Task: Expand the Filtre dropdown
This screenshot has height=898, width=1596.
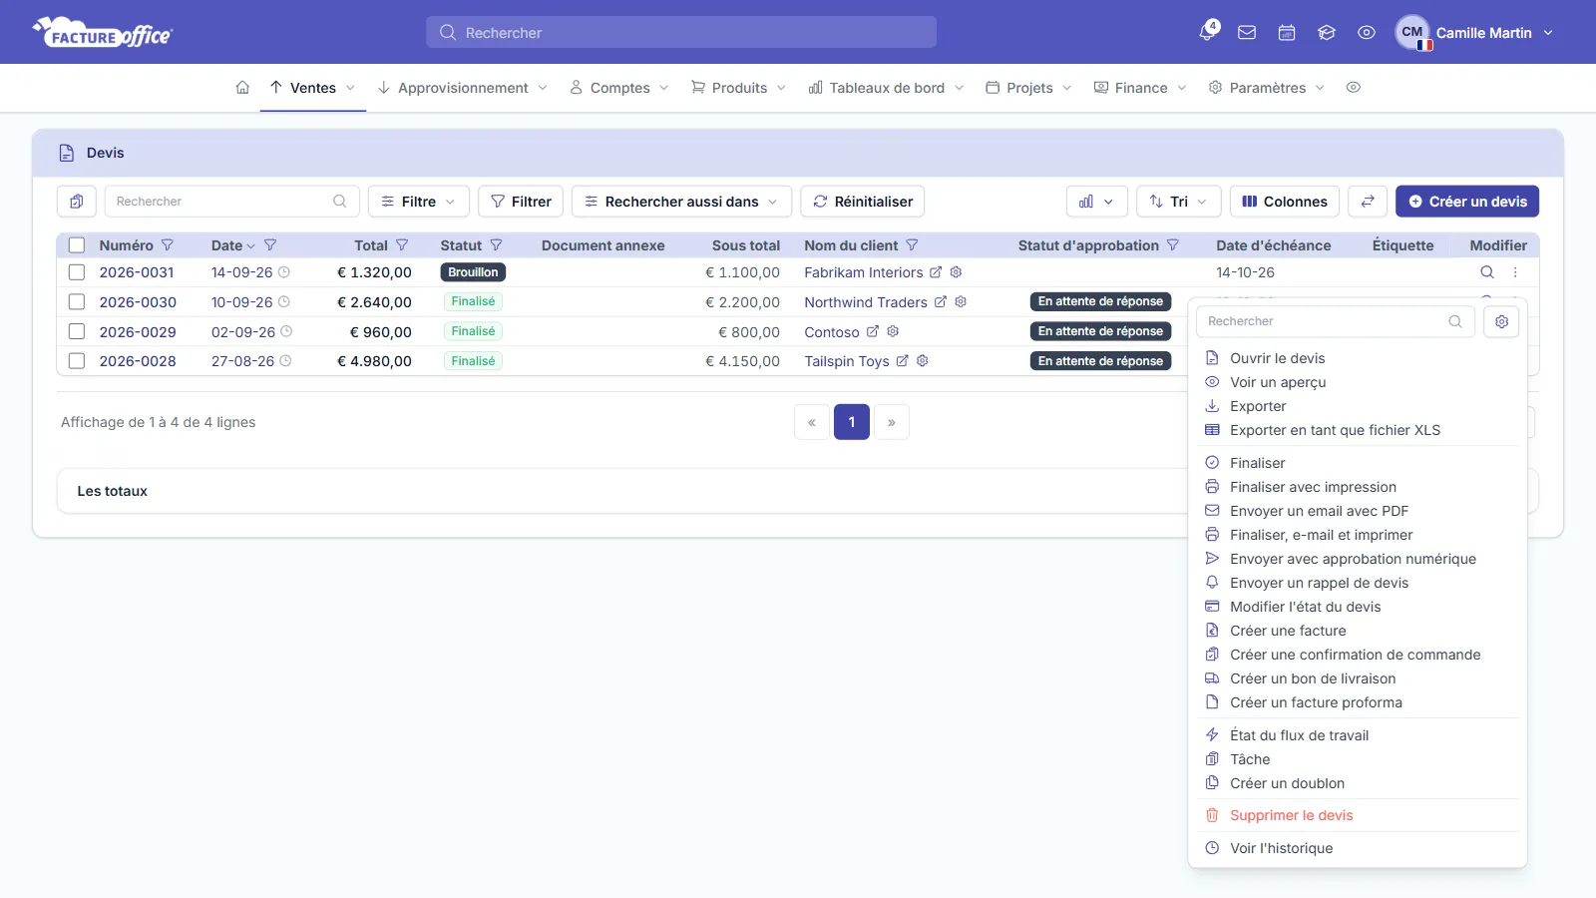Action: 419,202
